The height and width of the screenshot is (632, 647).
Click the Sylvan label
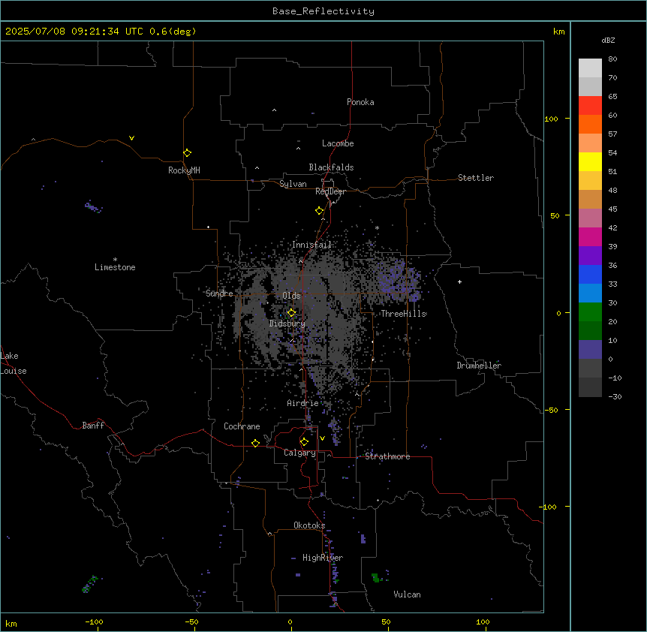pos(293,184)
